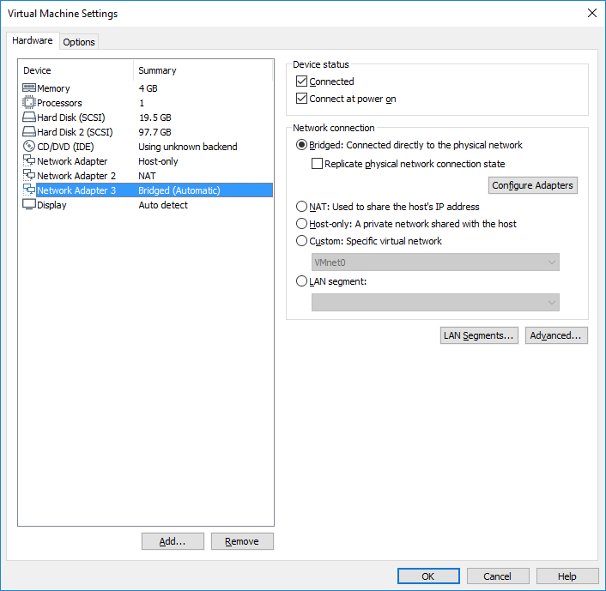
Task: Choose Host-only private network option
Action: [x=301, y=224]
